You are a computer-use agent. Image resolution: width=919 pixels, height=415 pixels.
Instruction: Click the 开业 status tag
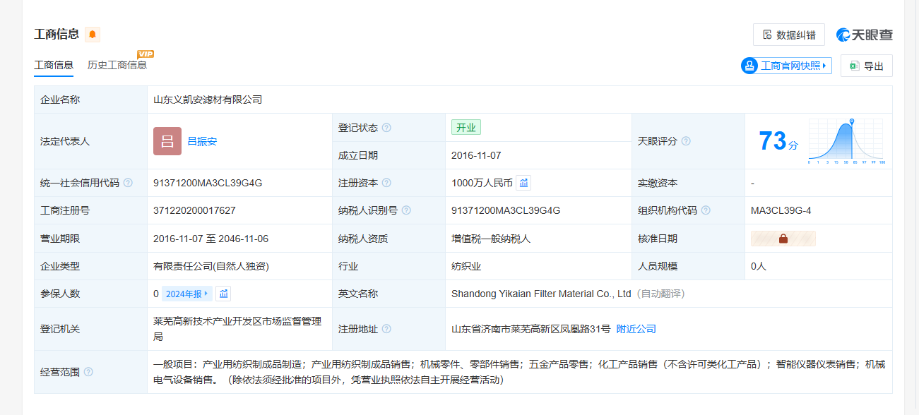[x=466, y=128]
